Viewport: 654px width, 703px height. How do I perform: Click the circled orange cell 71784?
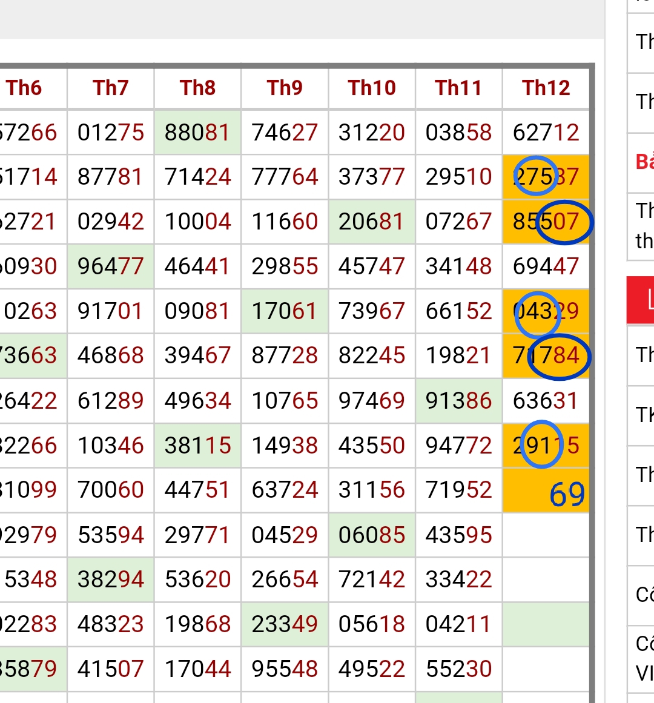click(546, 356)
